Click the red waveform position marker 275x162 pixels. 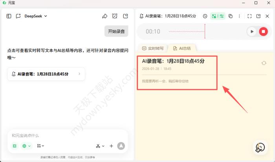[205, 31]
